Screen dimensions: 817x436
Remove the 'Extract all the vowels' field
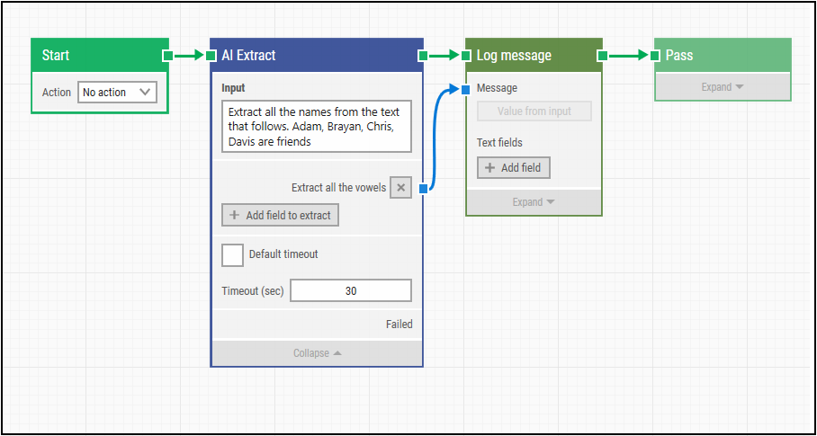[401, 188]
